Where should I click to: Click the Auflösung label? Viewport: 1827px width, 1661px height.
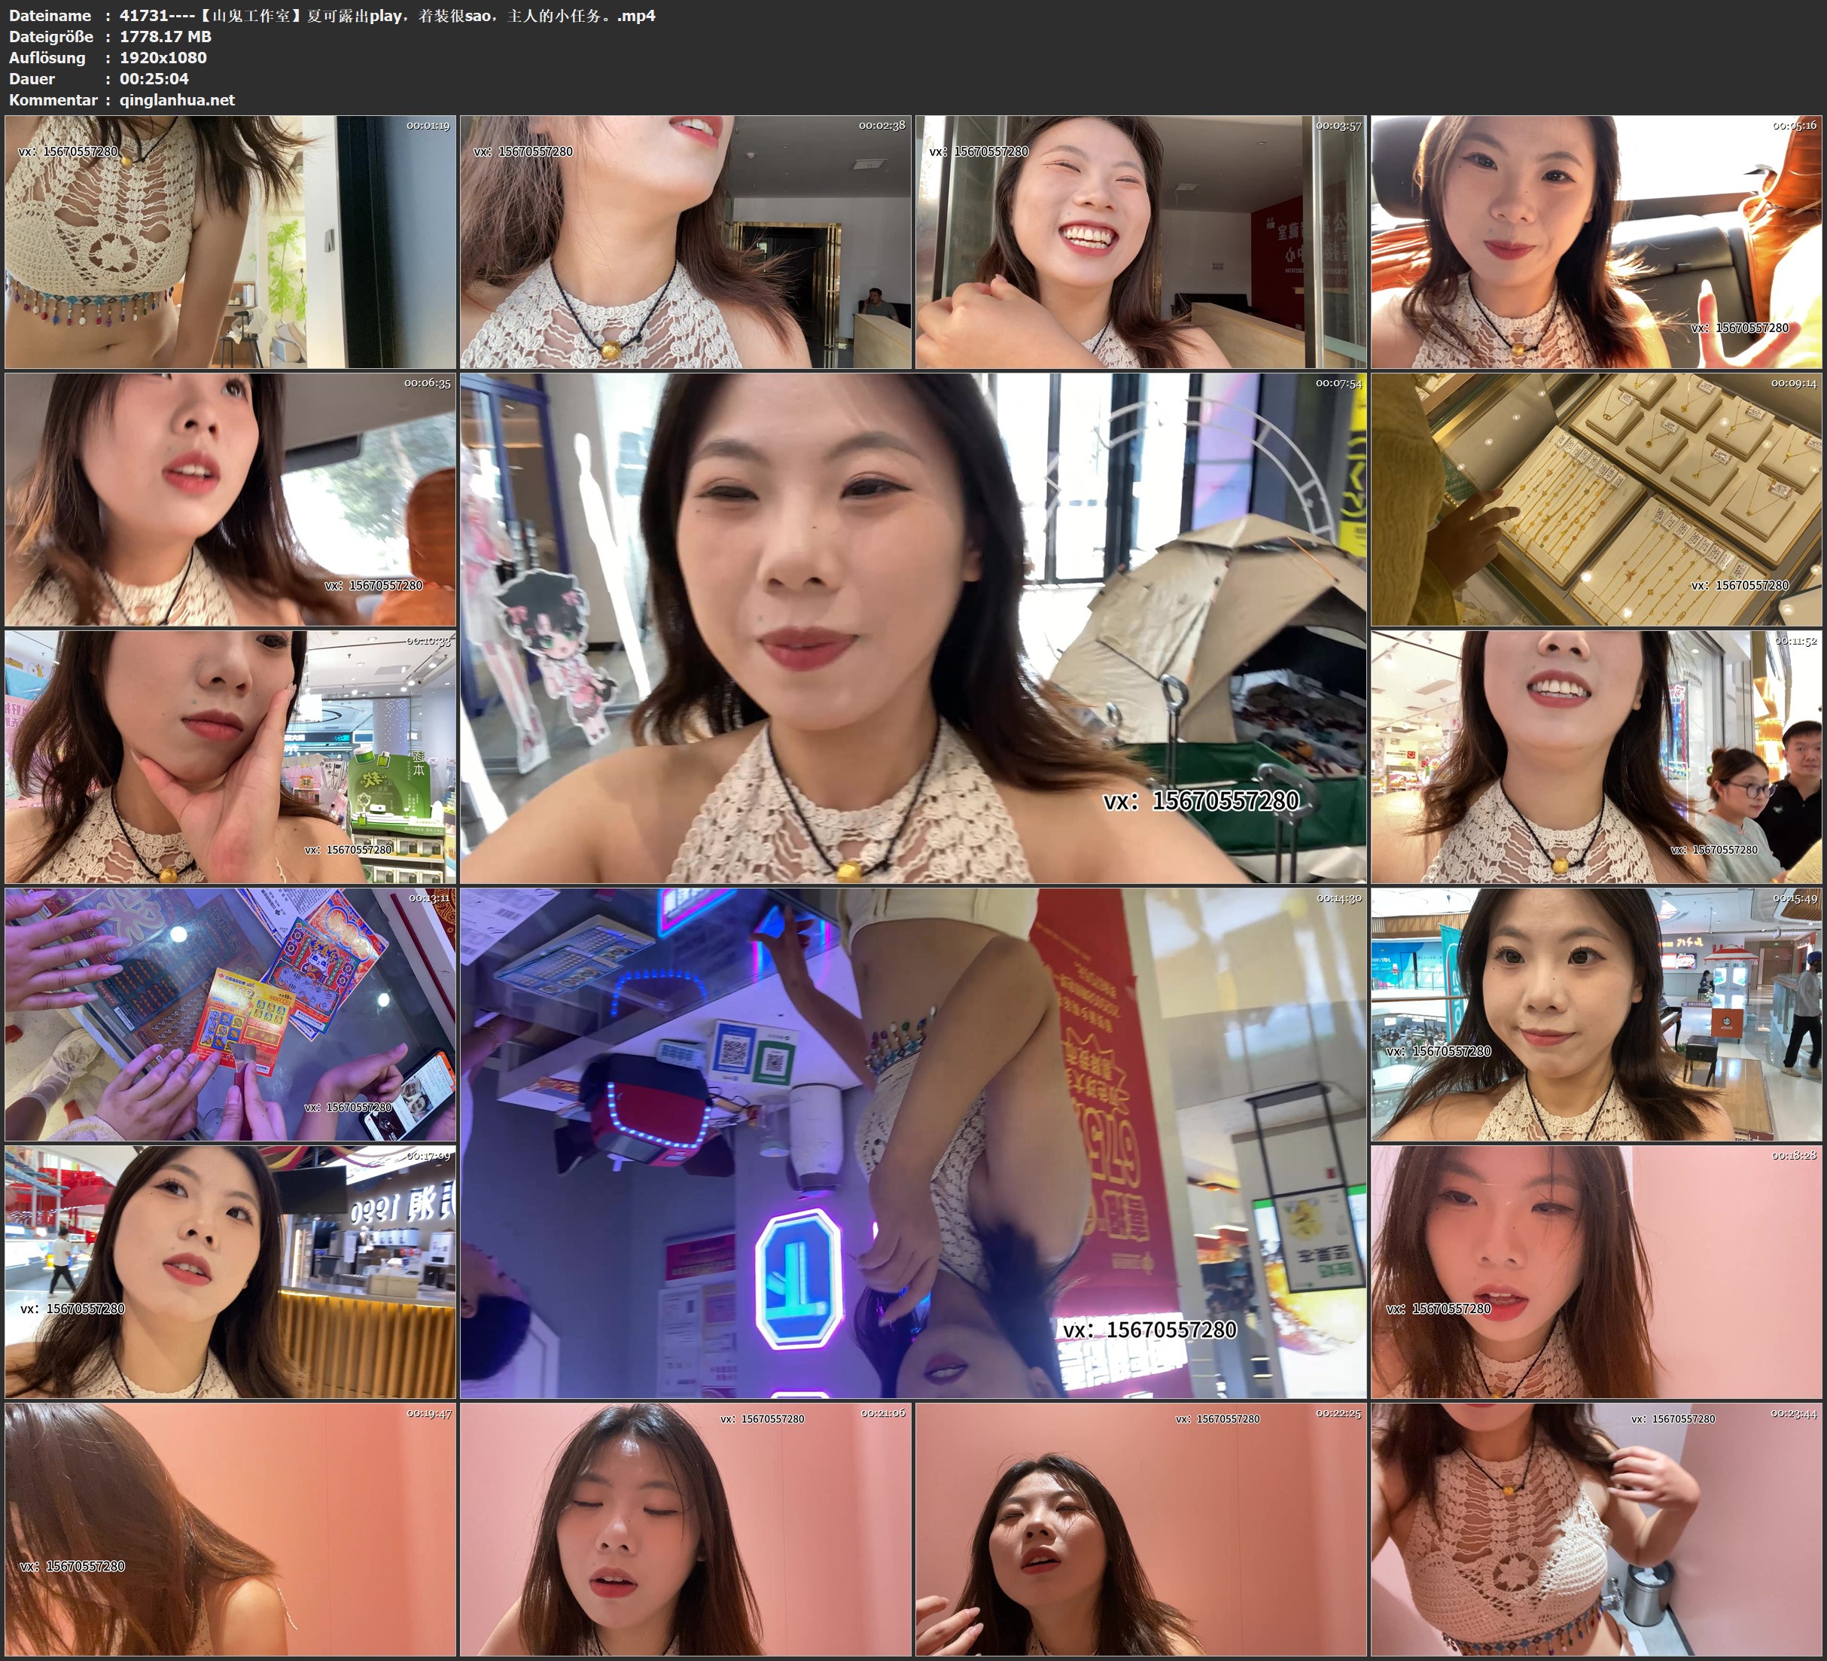47,57
